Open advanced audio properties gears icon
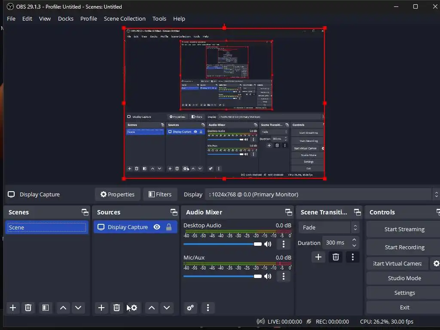 point(190,308)
